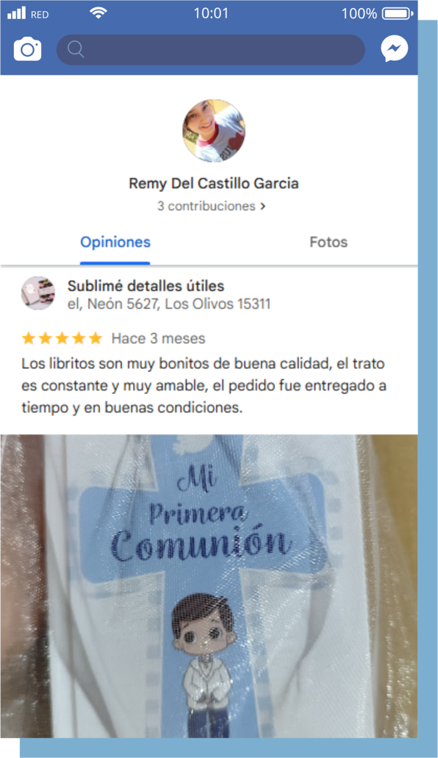This screenshot has width=438, height=758.
Task: Open Messenger chat icon
Action: (x=395, y=50)
